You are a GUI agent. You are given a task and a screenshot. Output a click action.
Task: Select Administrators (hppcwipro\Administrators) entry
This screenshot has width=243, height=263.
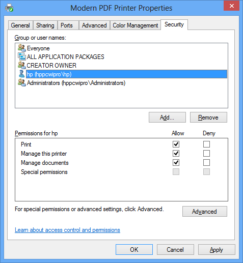pyautogui.click(x=76, y=83)
